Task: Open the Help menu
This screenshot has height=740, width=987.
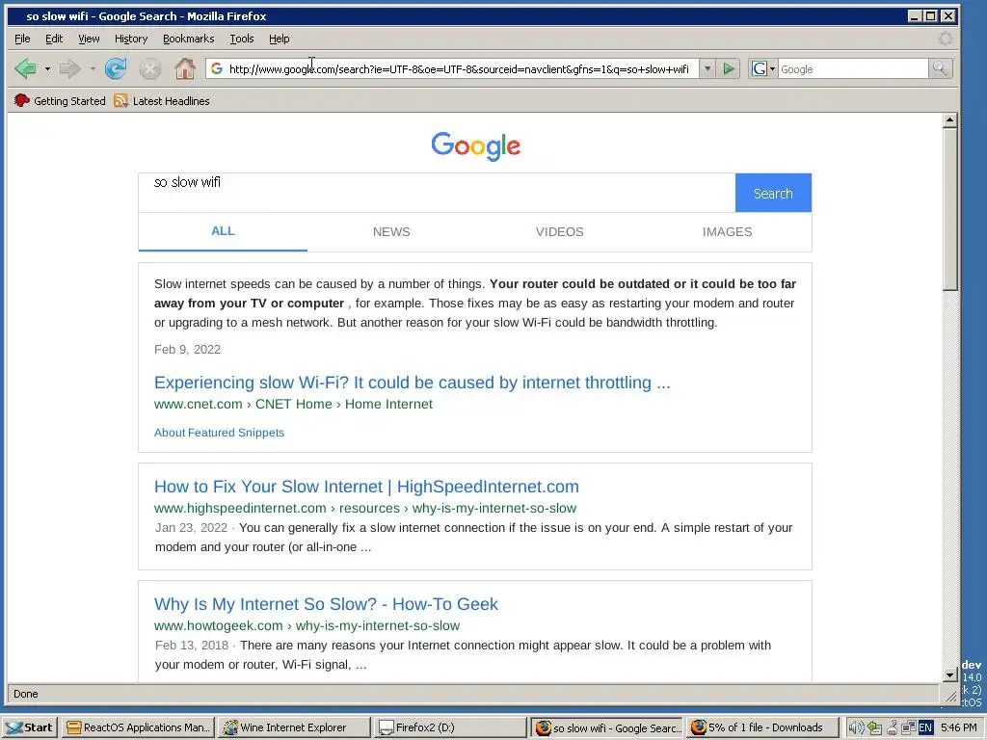Action: pos(279,39)
